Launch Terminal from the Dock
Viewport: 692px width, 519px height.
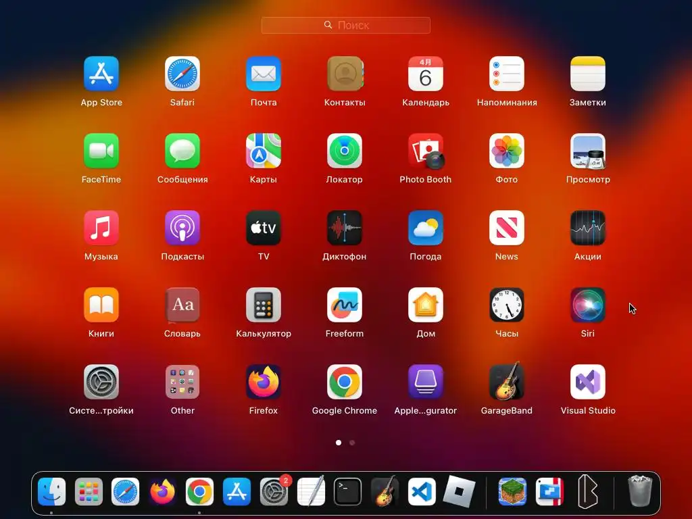(x=348, y=492)
